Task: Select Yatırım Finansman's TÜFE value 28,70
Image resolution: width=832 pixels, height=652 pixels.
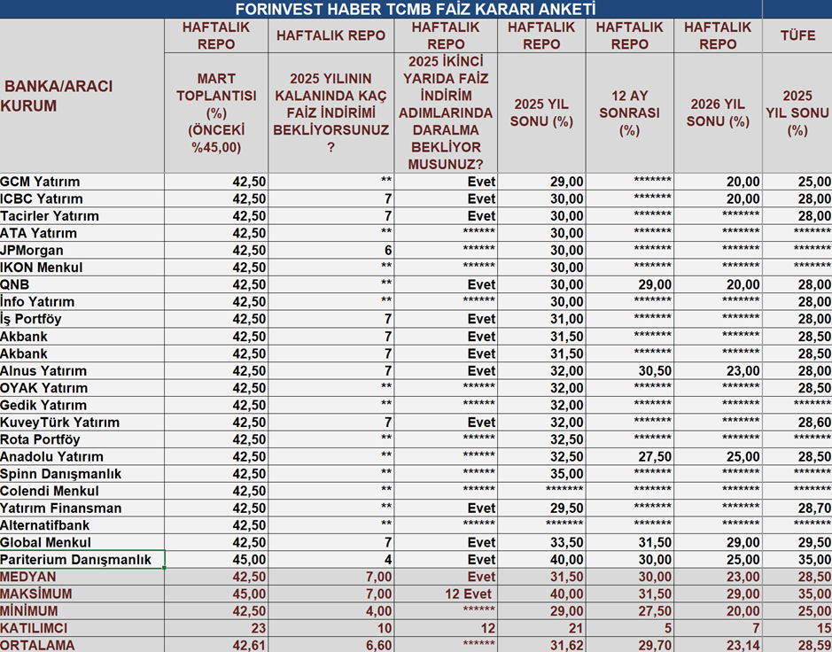Action: pos(797,508)
